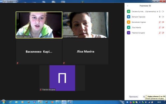The width and height of the screenshot is (166, 104).
Task: Click Василенко Каріна name in participants list
Action: click(x=139, y=22)
